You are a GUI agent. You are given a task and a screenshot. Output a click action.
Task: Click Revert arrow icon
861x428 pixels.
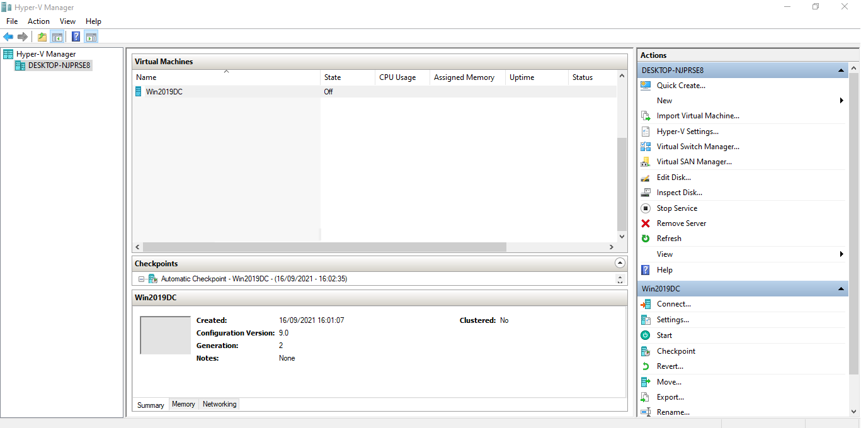point(646,366)
